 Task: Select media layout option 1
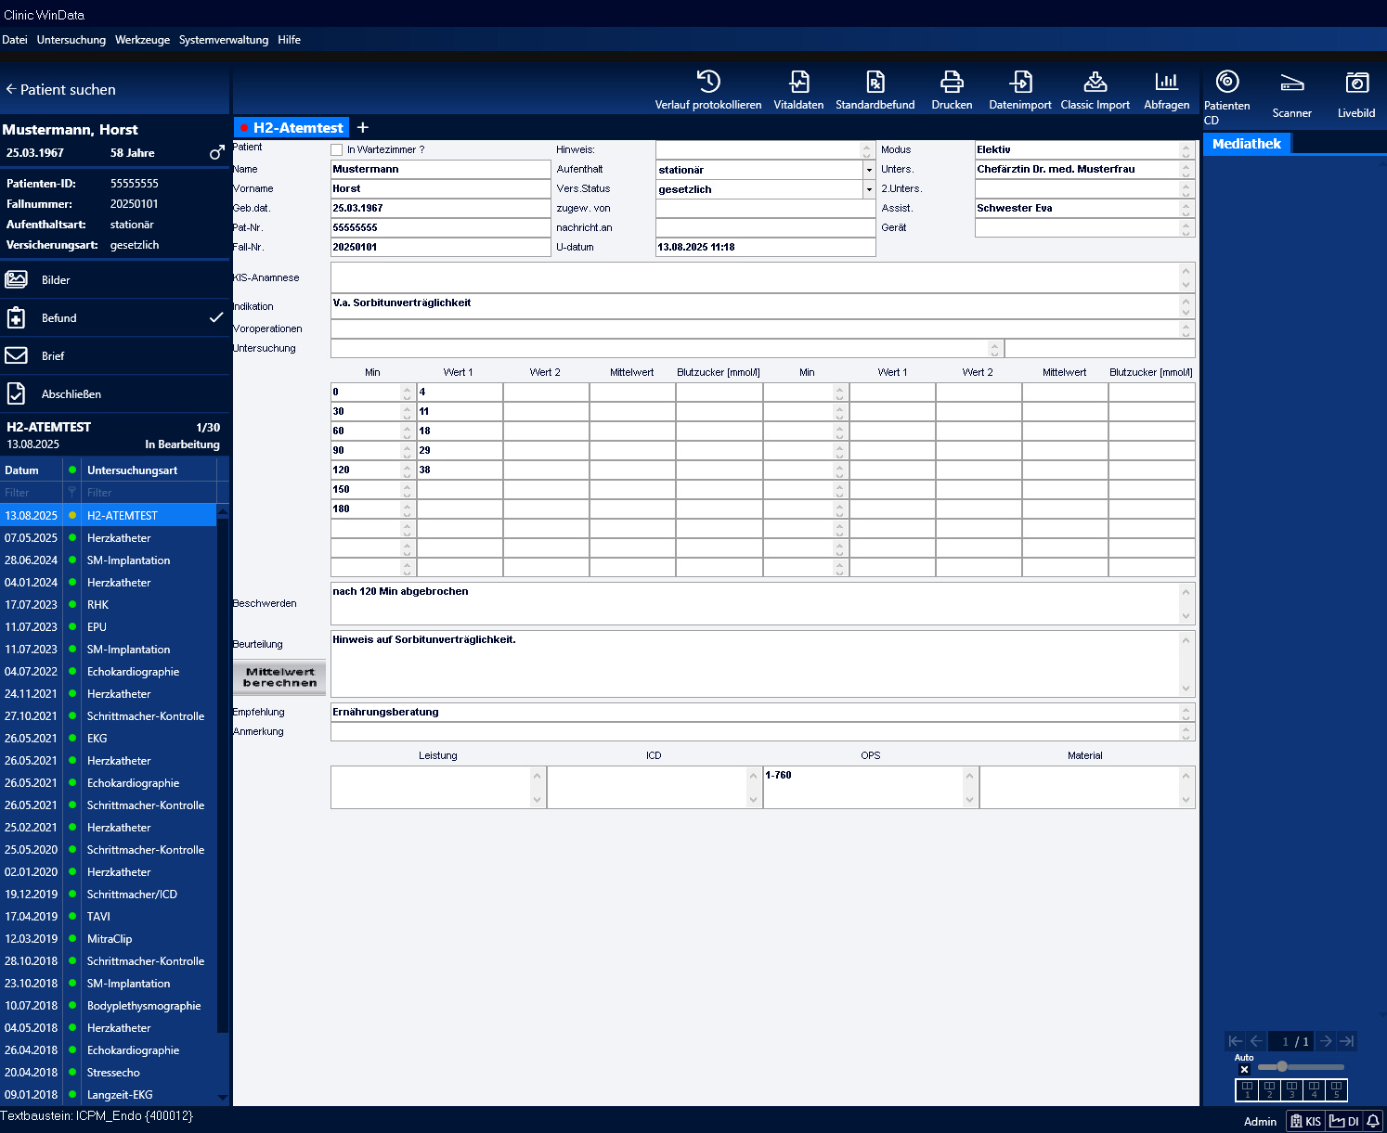[1247, 1089]
